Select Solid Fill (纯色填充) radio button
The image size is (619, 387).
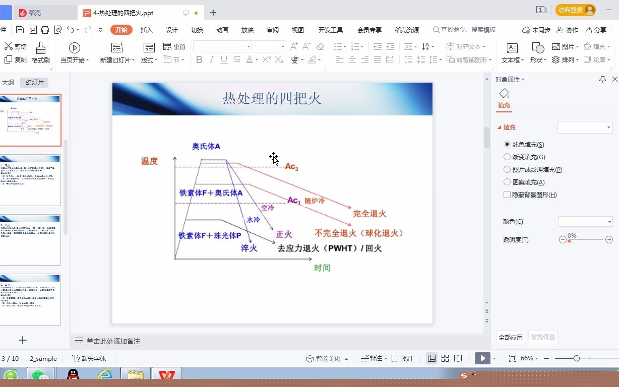[x=507, y=144]
